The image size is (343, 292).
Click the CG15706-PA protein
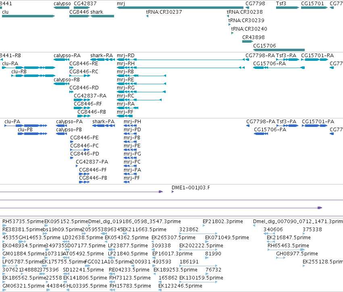(x=261, y=134)
